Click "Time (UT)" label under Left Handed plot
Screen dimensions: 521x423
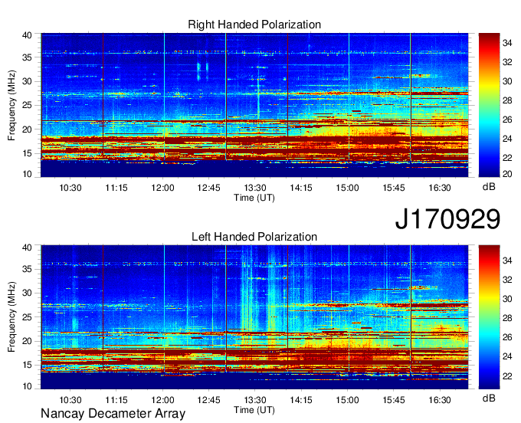click(254, 410)
